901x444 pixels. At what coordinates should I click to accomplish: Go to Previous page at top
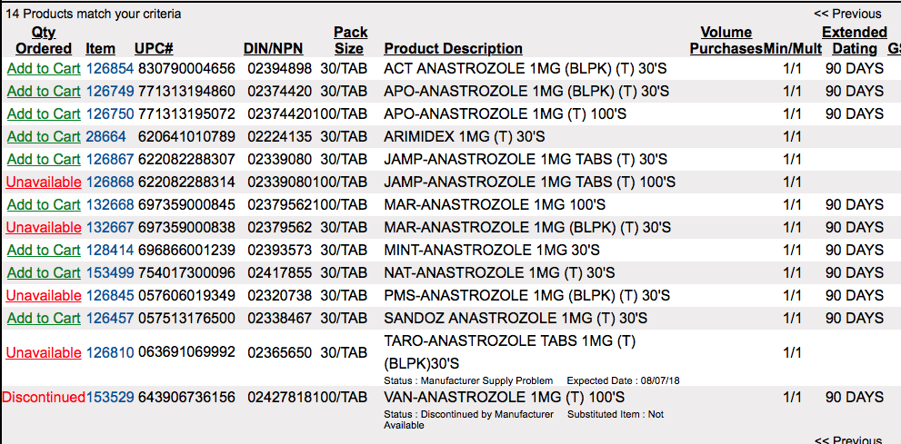[x=847, y=14]
